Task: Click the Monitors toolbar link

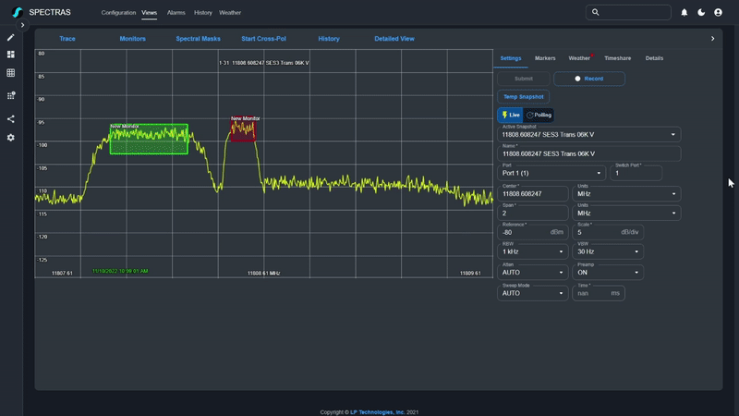Action: point(132,39)
